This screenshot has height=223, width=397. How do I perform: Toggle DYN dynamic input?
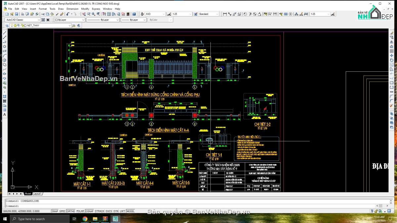[x=116, y=211]
